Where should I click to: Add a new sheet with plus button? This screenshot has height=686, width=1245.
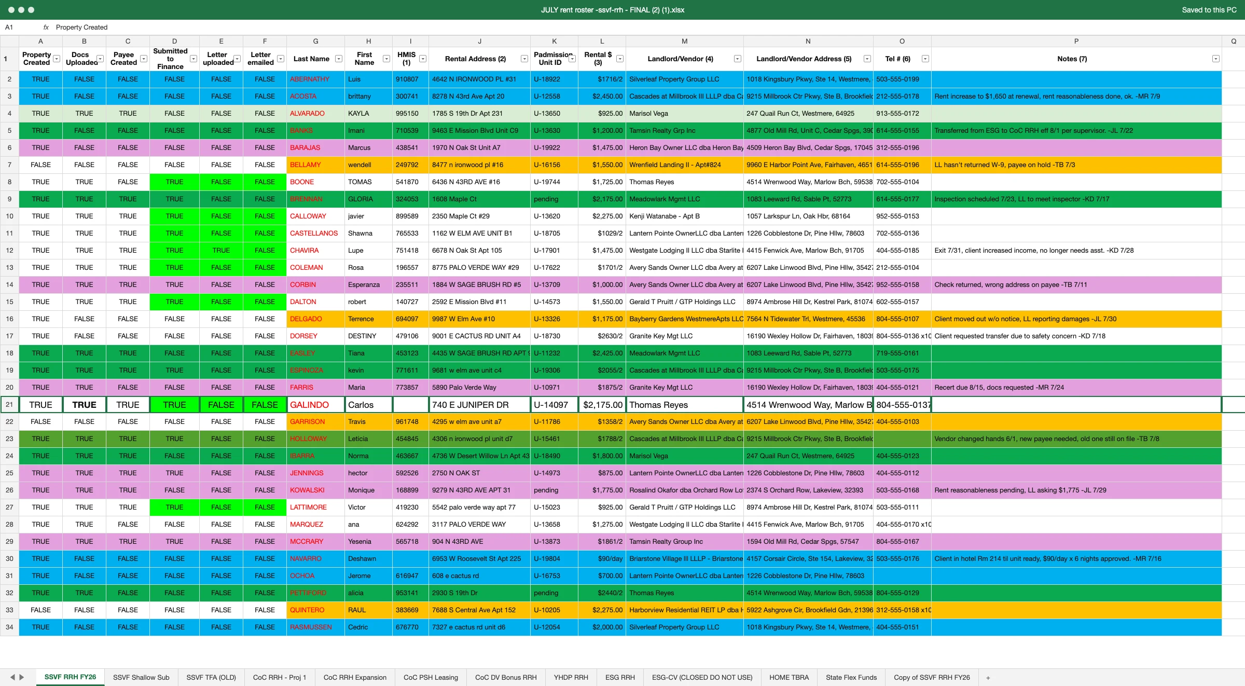pos(988,678)
